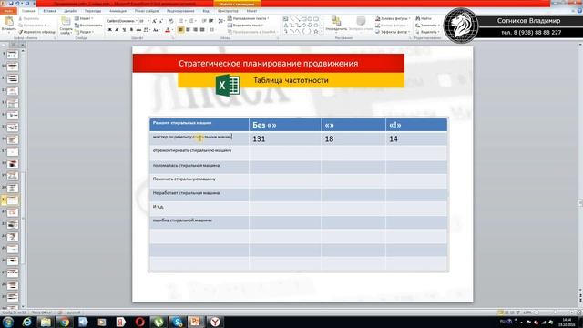Click the table cell containing 131
Image resolution: width=583 pixels, height=328 pixels.
285,138
